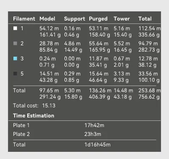Select tower length 0.67 m
Viewport: 169px width, 159px height.
coord(122,59)
